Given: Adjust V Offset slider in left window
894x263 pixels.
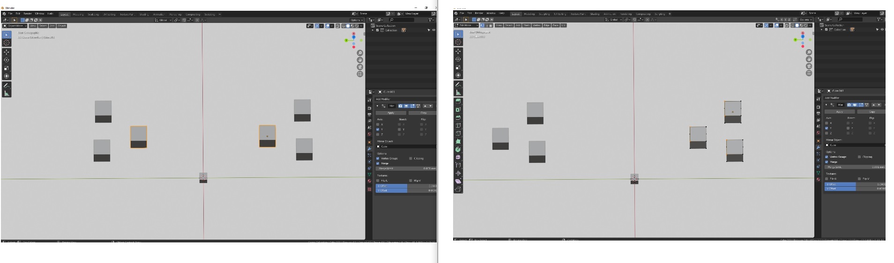Looking at the screenshot, I should pos(406,190).
